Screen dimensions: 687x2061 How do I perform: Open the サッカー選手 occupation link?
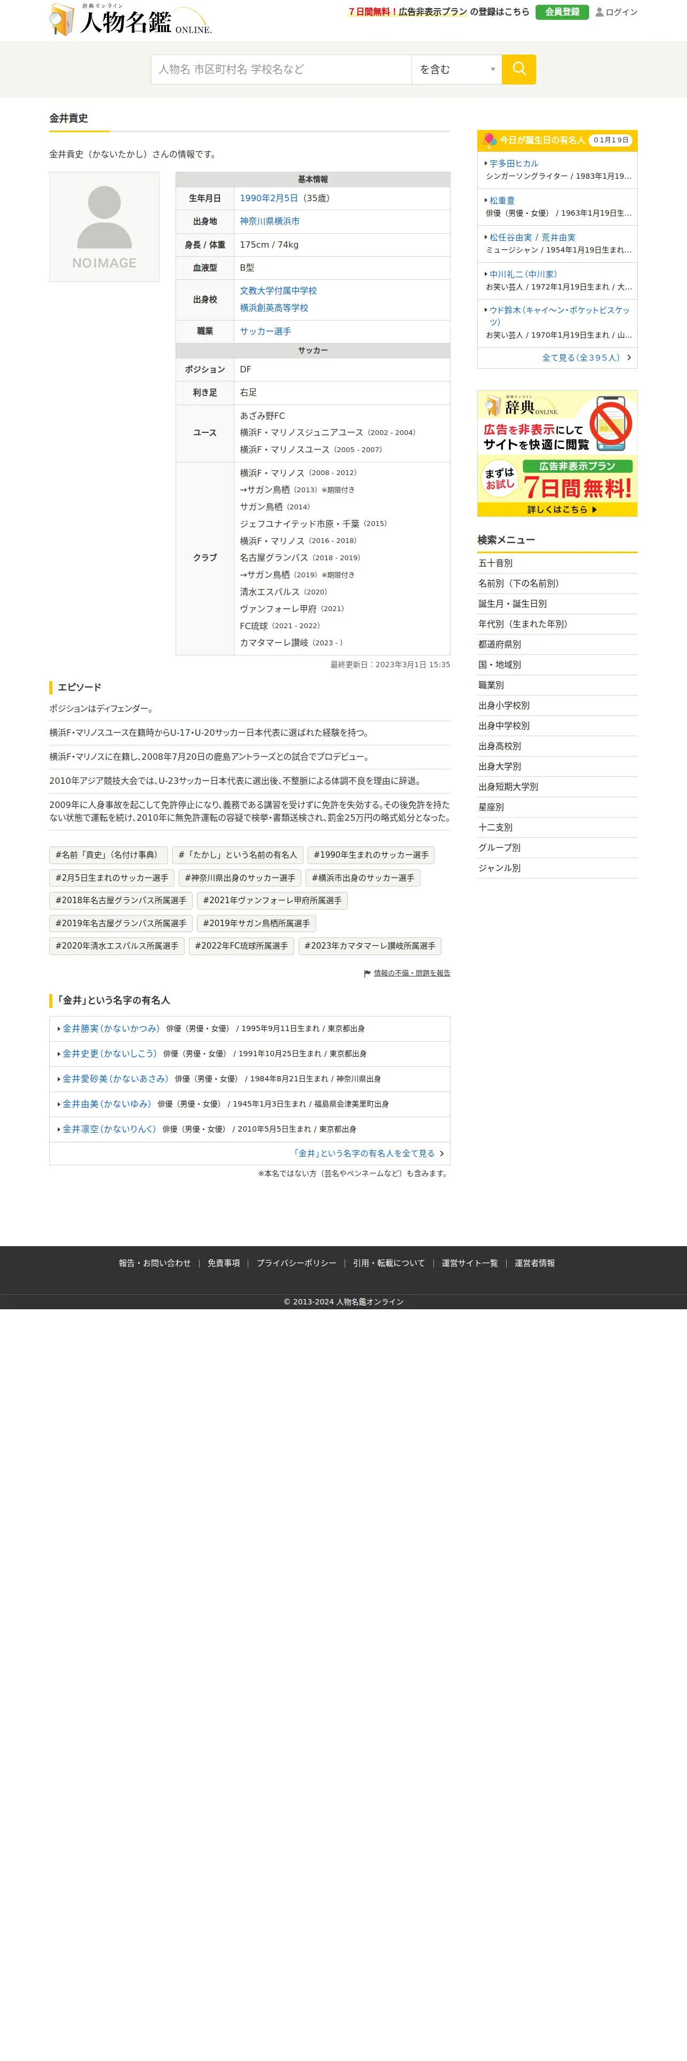tap(265, 331)
